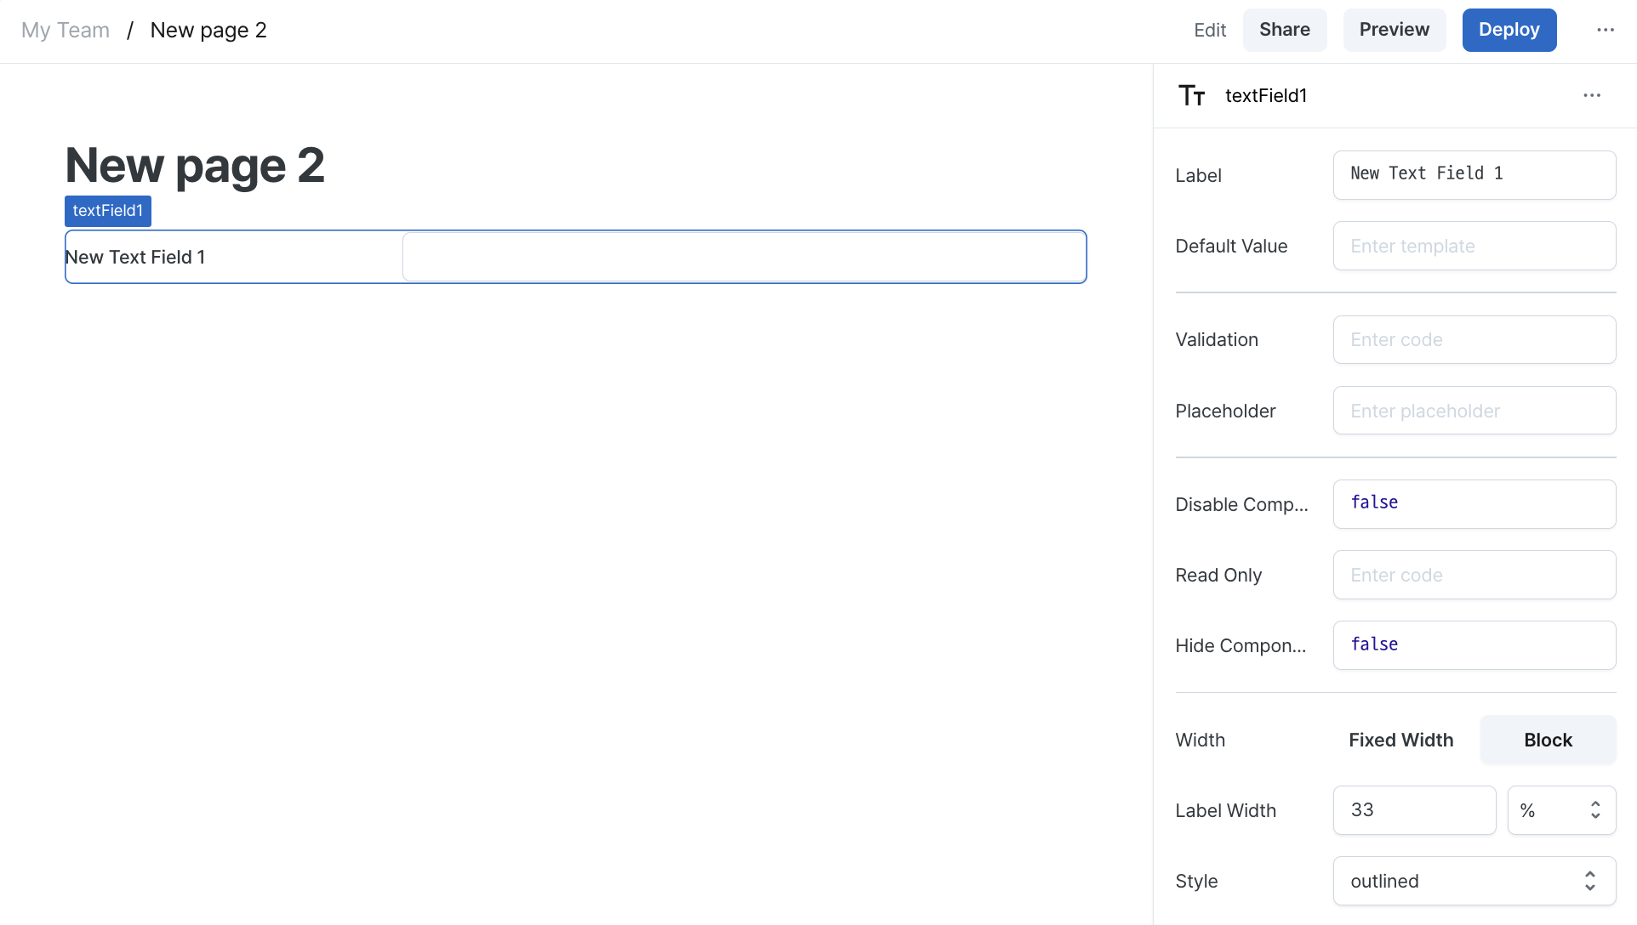Edit the Disable Component false value

click(1474, 504)
